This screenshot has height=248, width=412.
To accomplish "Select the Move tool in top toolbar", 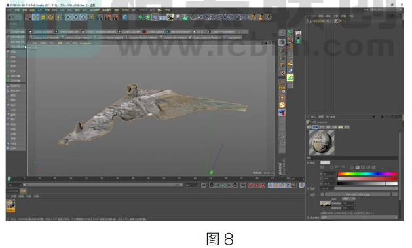I will pos(36,17).
